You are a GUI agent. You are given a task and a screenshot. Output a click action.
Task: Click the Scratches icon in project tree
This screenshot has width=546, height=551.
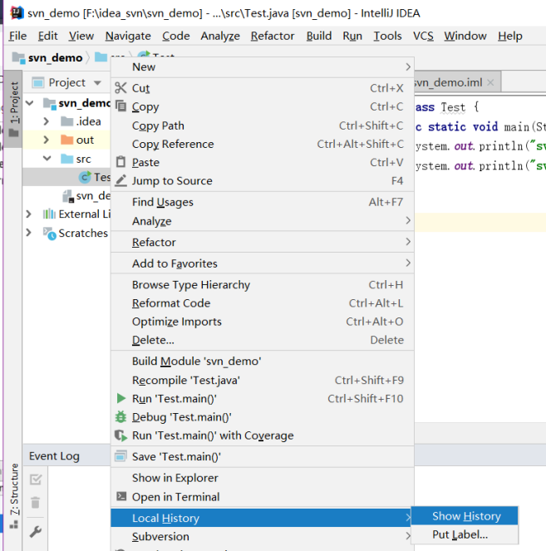click(x=50, y=234)
